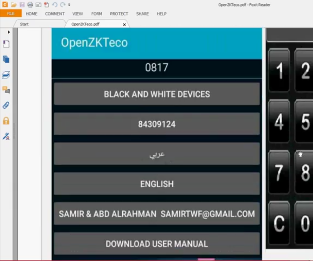
Task: Open the FORM ribbon tab
Action: click(x=97, y=14)
